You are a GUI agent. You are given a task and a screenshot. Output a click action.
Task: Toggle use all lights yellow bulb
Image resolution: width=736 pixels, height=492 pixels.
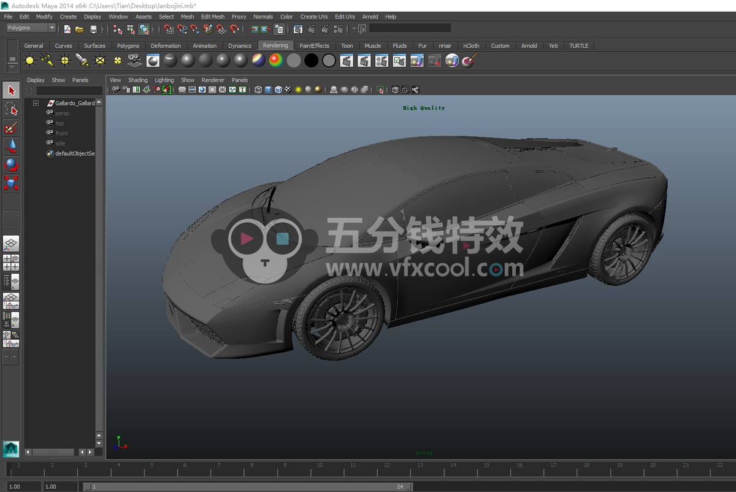pos(298,90)
